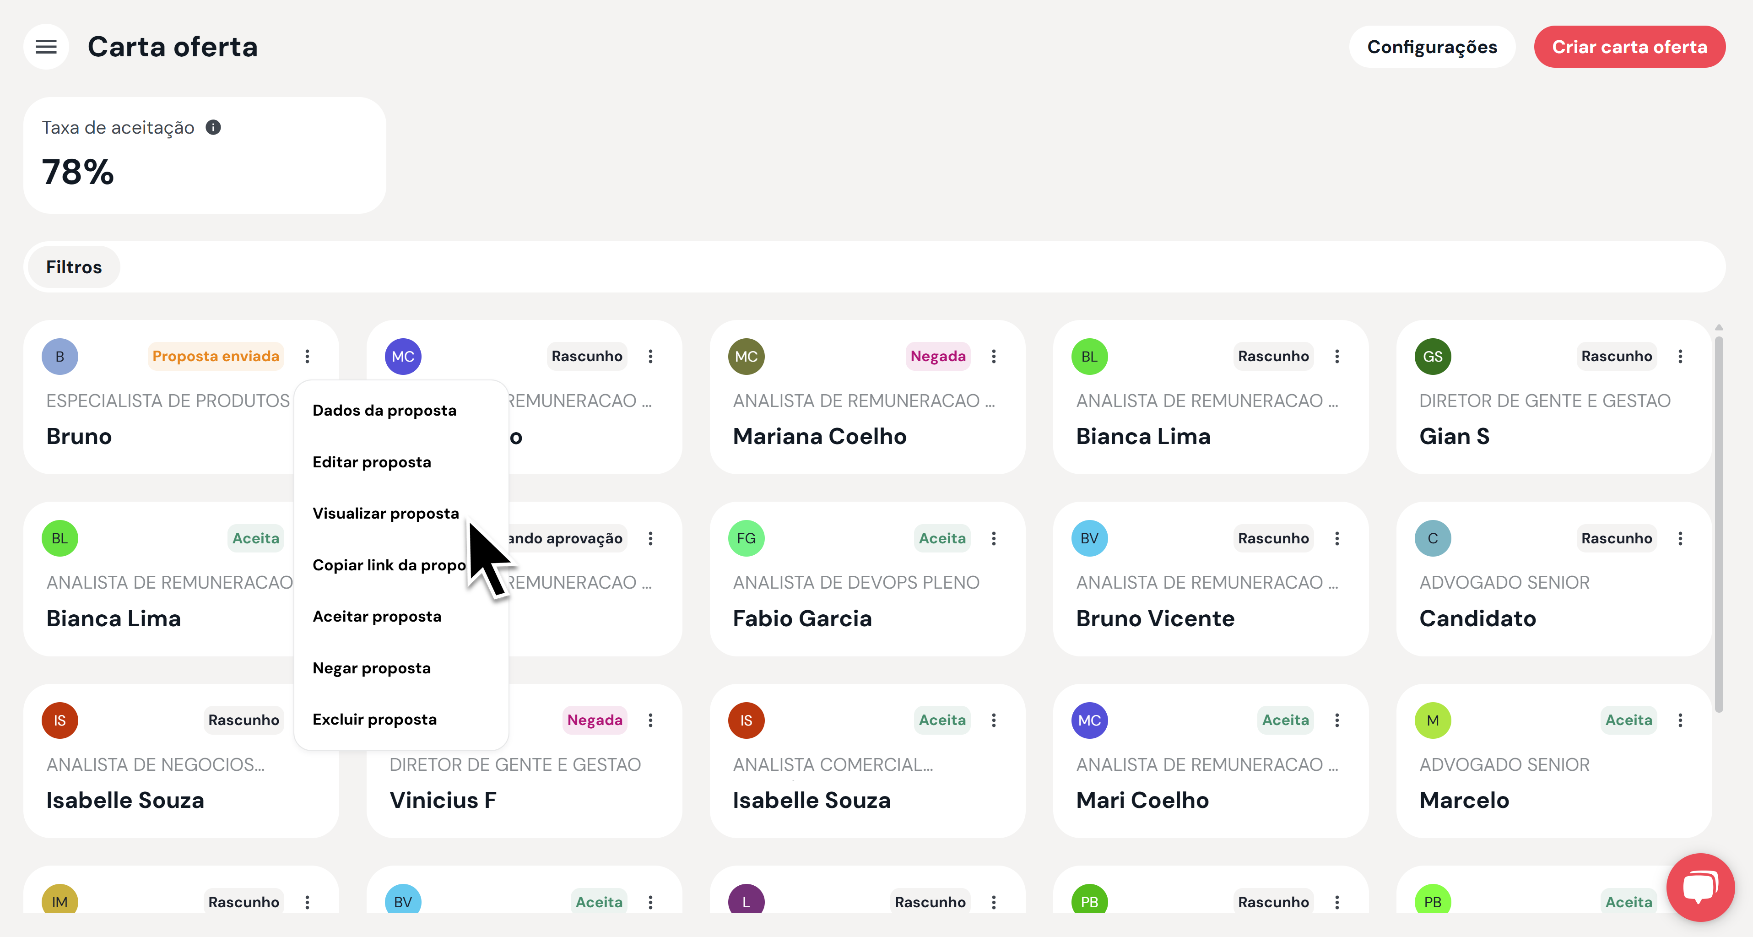Select Negar proposta menu entry
This screenshot has width=1753, height=937.
(401, 668)
